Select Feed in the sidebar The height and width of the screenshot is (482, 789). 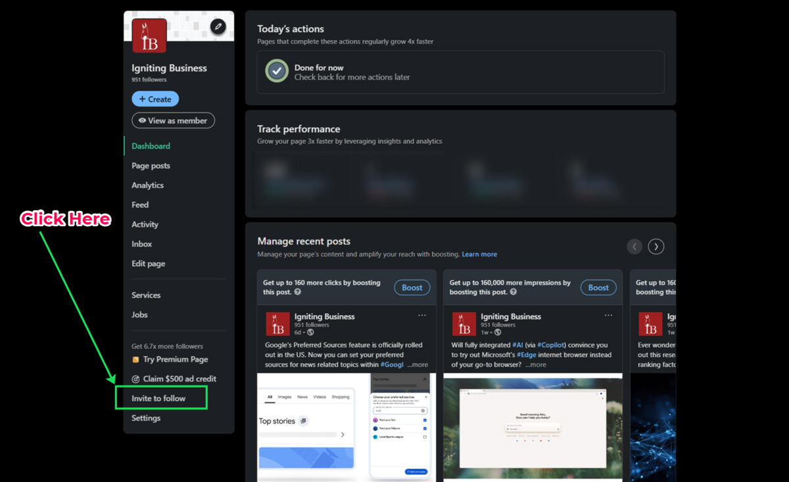click(140, 205)
